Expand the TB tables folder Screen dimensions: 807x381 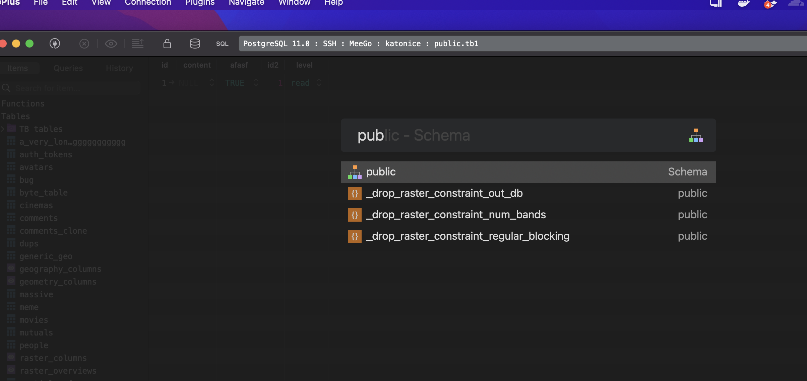[x=3, y=129]
